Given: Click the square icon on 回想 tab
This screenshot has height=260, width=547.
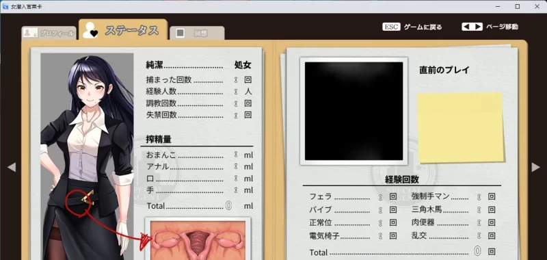Looking at the screenshot, I should [180, 33].
